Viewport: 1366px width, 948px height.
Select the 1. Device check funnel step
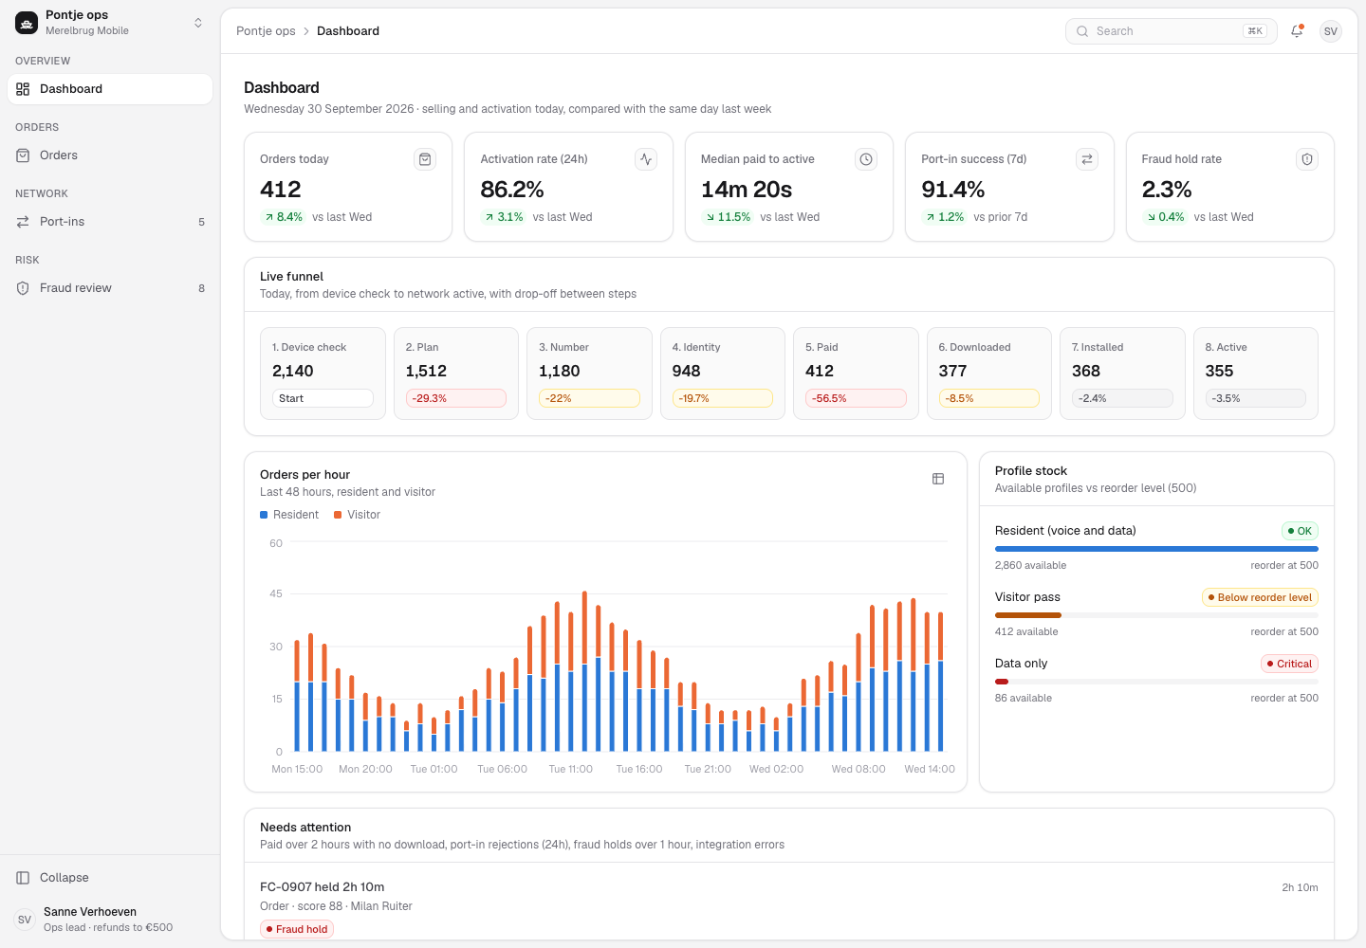[x=323, y=374]
